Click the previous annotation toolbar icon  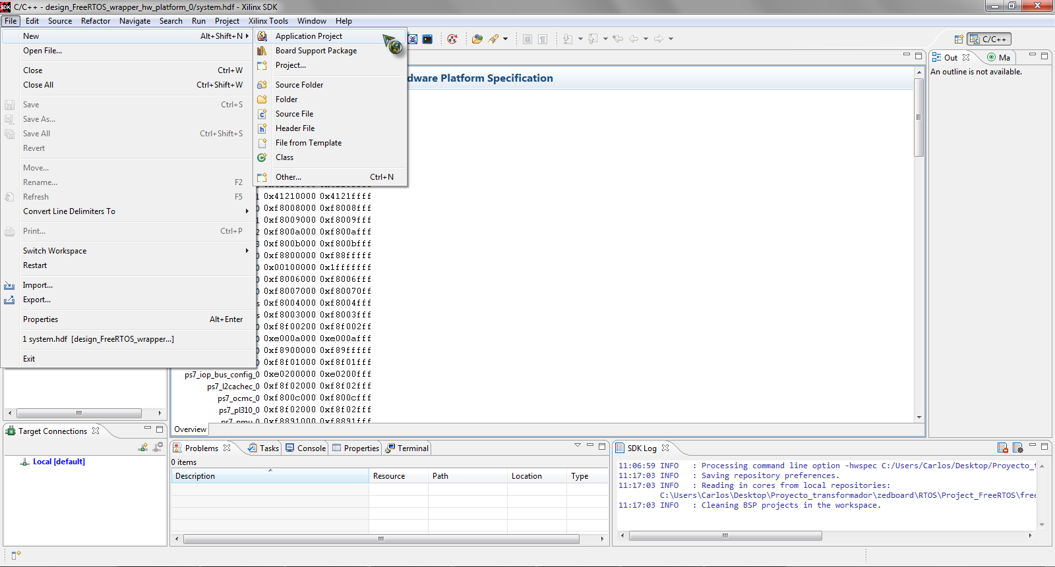point(593,39)
